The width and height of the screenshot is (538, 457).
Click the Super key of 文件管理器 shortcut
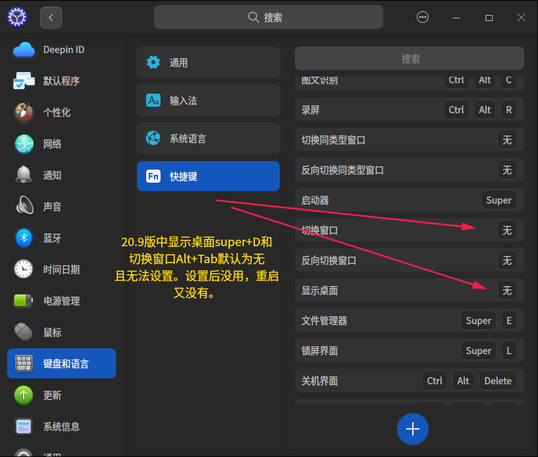click(478, 321)
